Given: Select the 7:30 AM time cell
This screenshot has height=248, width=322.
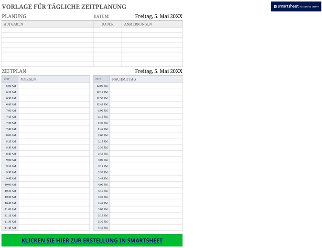Looking at the screenshot, I should [10, 123].
